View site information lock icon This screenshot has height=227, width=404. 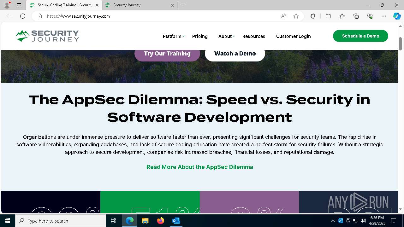40,16
